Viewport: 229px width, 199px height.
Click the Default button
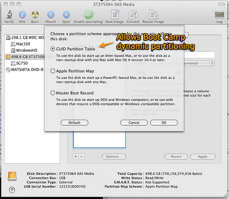pyautogui.click(x=74, y=122)
